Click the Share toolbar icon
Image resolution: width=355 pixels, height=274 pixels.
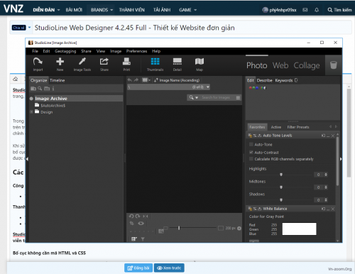(104, 62)
